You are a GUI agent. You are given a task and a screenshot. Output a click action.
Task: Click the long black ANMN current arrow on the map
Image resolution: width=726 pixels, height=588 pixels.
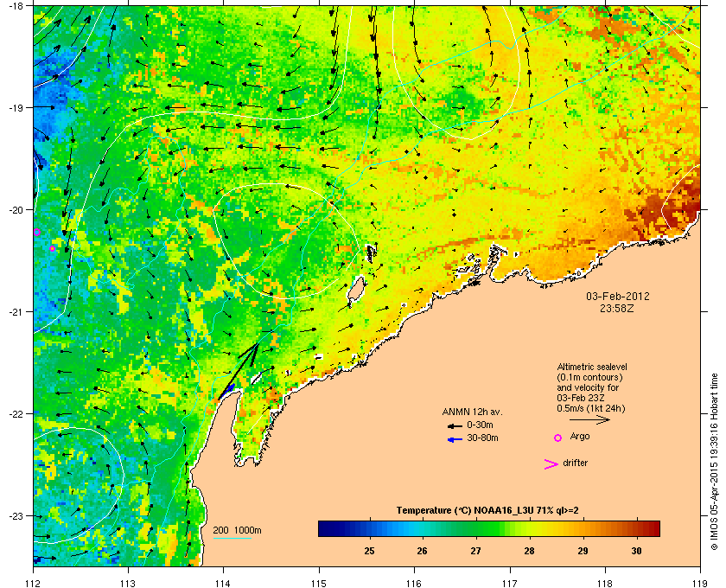click(x=239, y=371)
